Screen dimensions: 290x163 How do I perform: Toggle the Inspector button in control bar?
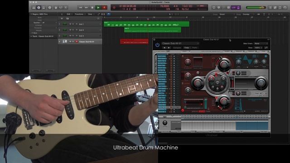click(x=39, y=8)
